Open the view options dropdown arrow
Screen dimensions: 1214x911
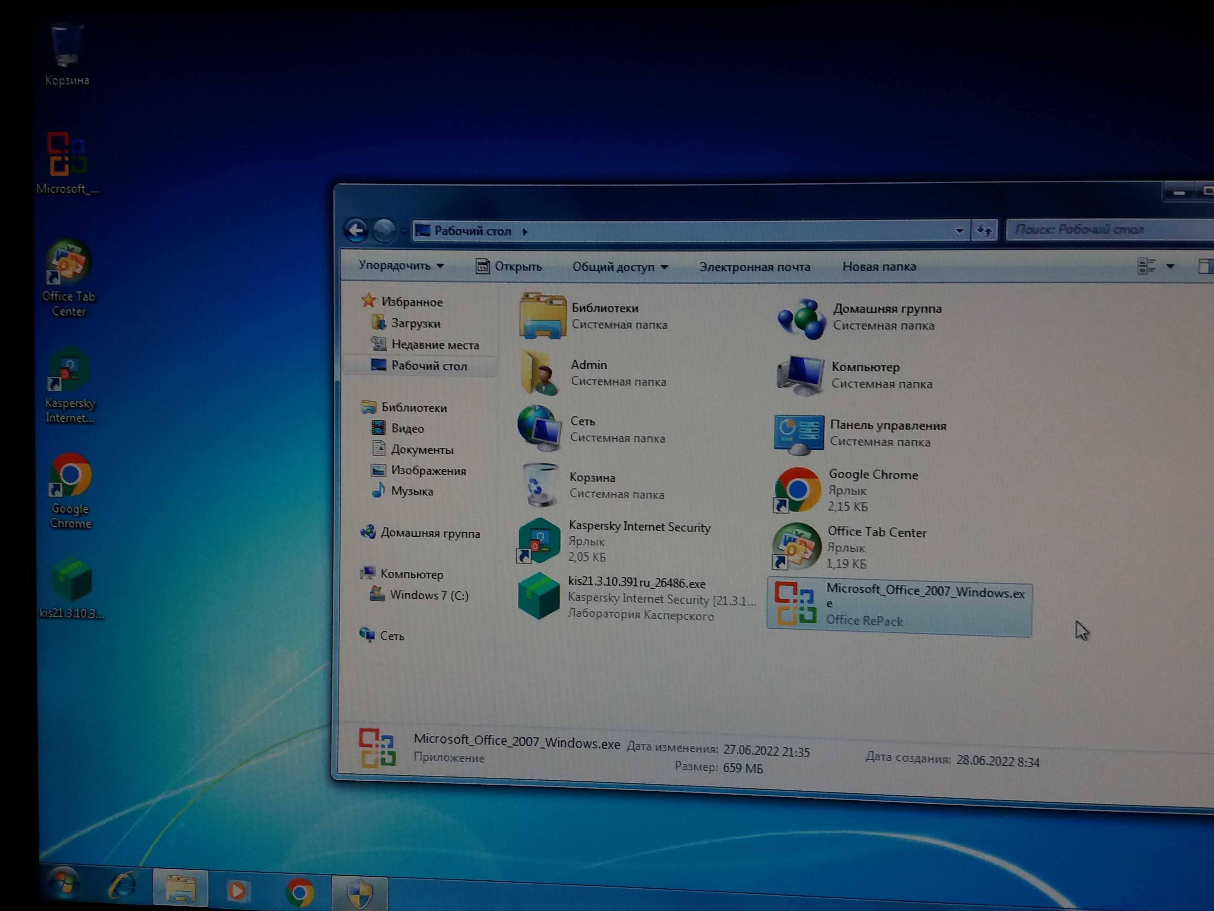pyautogui.click(x=1171, y=266)
